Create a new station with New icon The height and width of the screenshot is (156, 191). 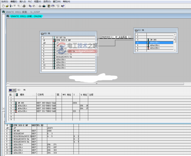click(x=3, y=6)
